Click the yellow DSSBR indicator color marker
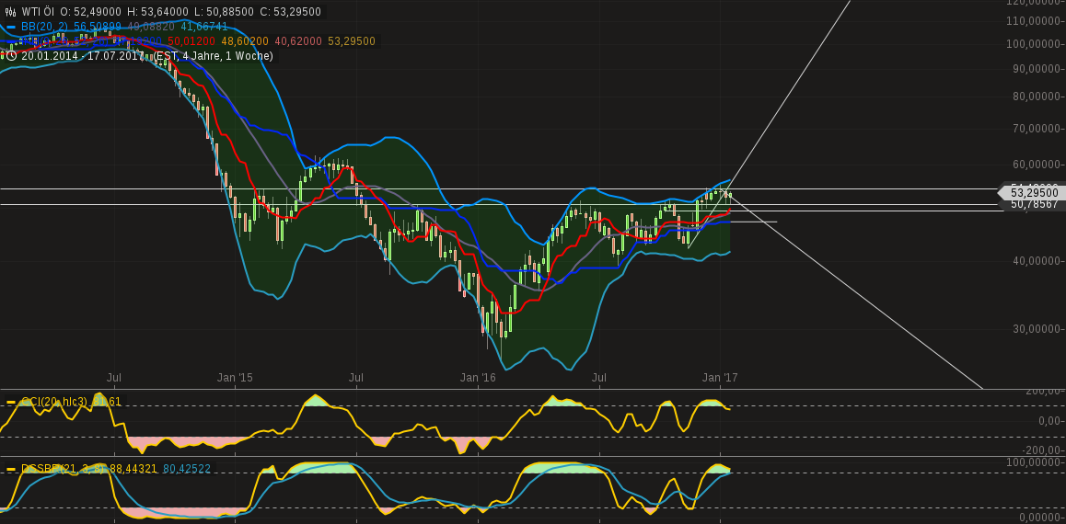Screen dimensions: 1066x524 click(x=11, y=468)
